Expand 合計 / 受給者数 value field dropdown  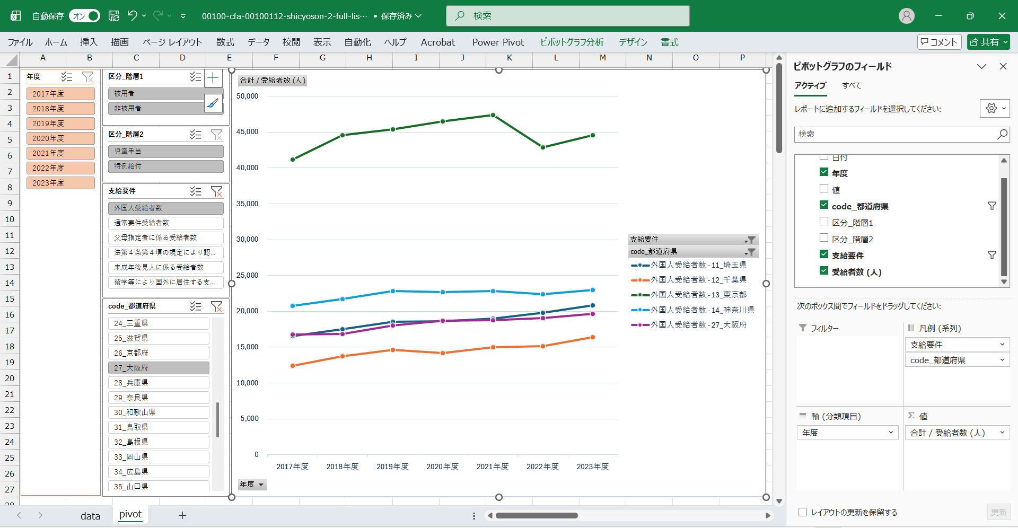coord(1002,433)
